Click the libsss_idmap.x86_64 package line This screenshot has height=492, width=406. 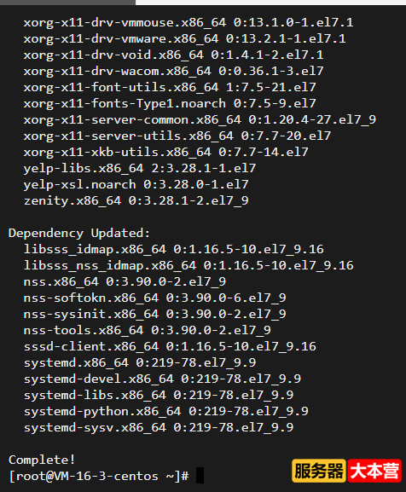point(173,250)
